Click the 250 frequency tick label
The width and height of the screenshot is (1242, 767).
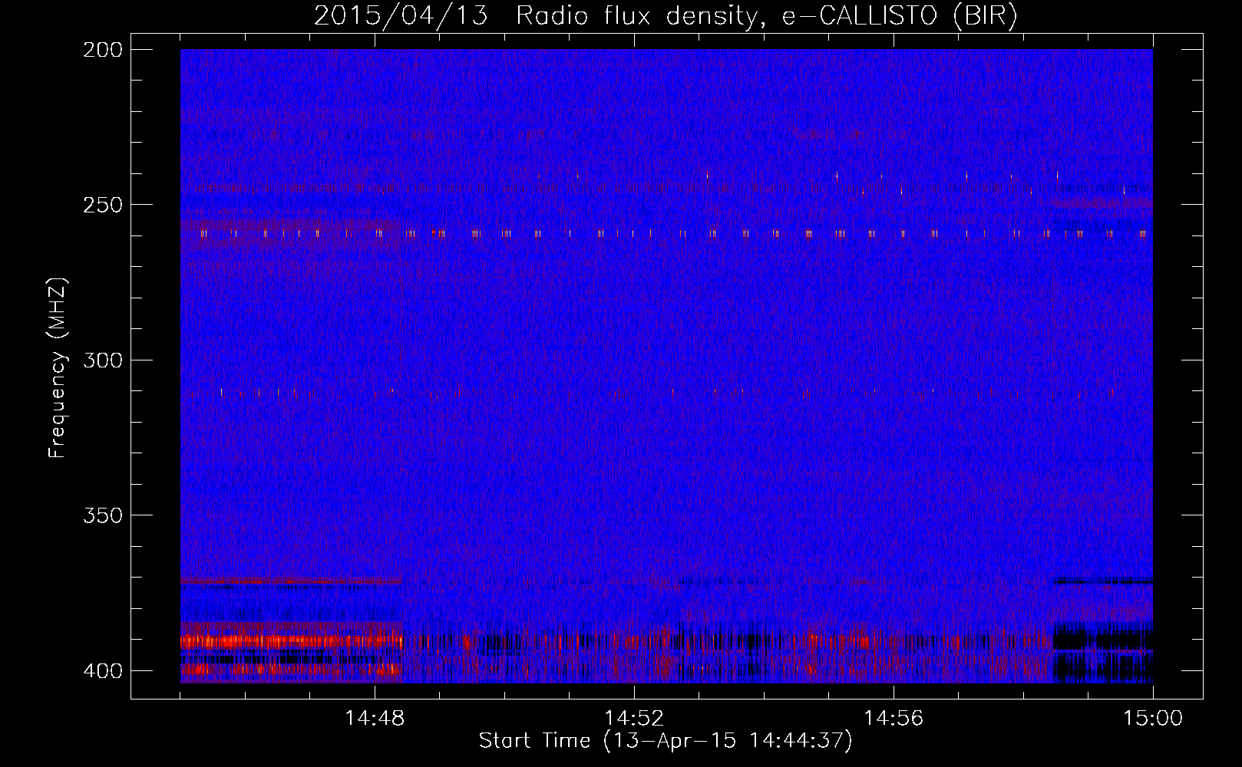click(103, 205)
